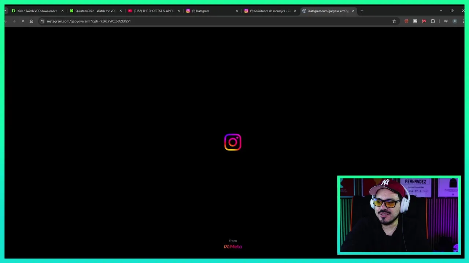The height and width of the screenshot is (263, 469).
Task: Minimize the browser window
Action: (x=441, y=11)
